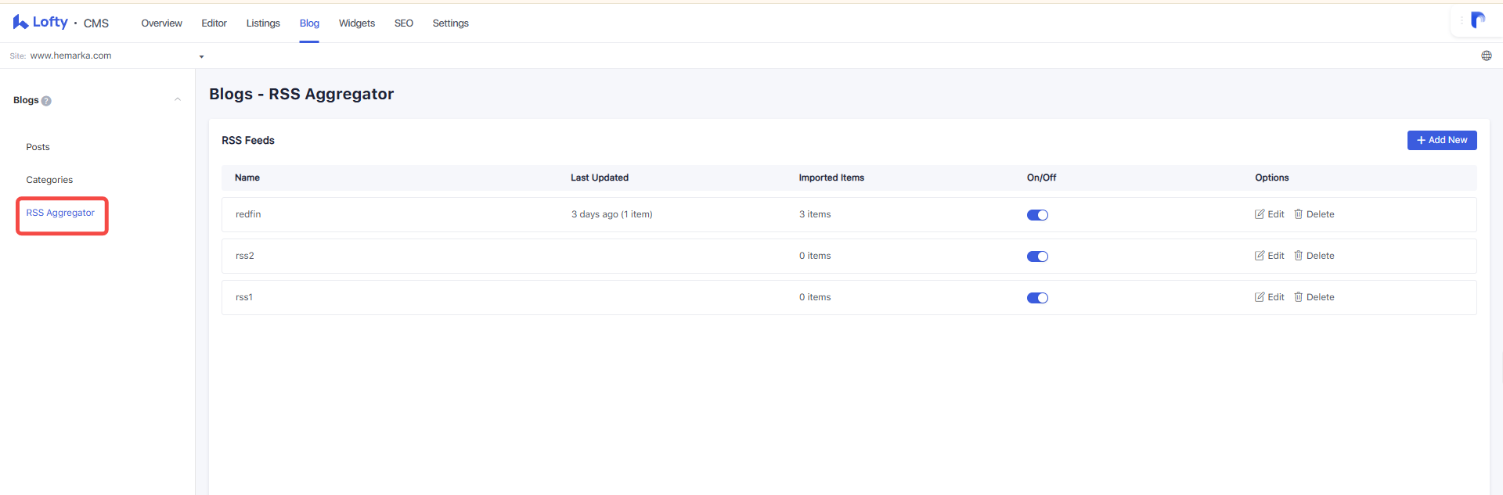Open the Settings tab
The height and width of the screenshot is (495, 1503).
pos(451,23)
